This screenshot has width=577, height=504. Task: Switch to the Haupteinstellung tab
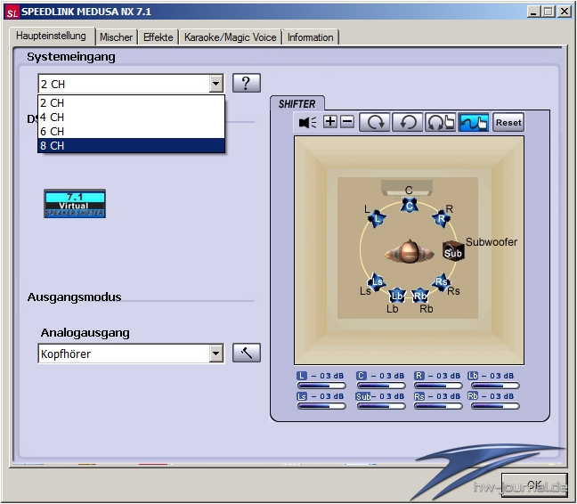click(51, 36)
